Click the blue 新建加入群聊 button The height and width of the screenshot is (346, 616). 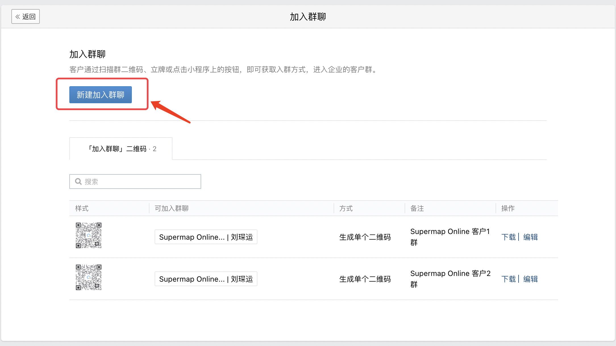pyautogui.click(x=101, y=95)
